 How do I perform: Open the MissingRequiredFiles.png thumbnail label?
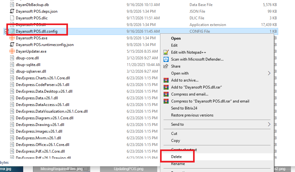point(62,169)
